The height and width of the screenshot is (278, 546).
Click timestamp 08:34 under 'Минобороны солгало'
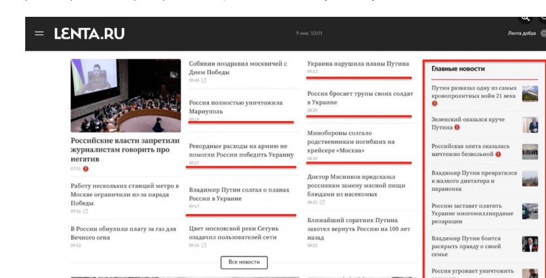[312, 158]
